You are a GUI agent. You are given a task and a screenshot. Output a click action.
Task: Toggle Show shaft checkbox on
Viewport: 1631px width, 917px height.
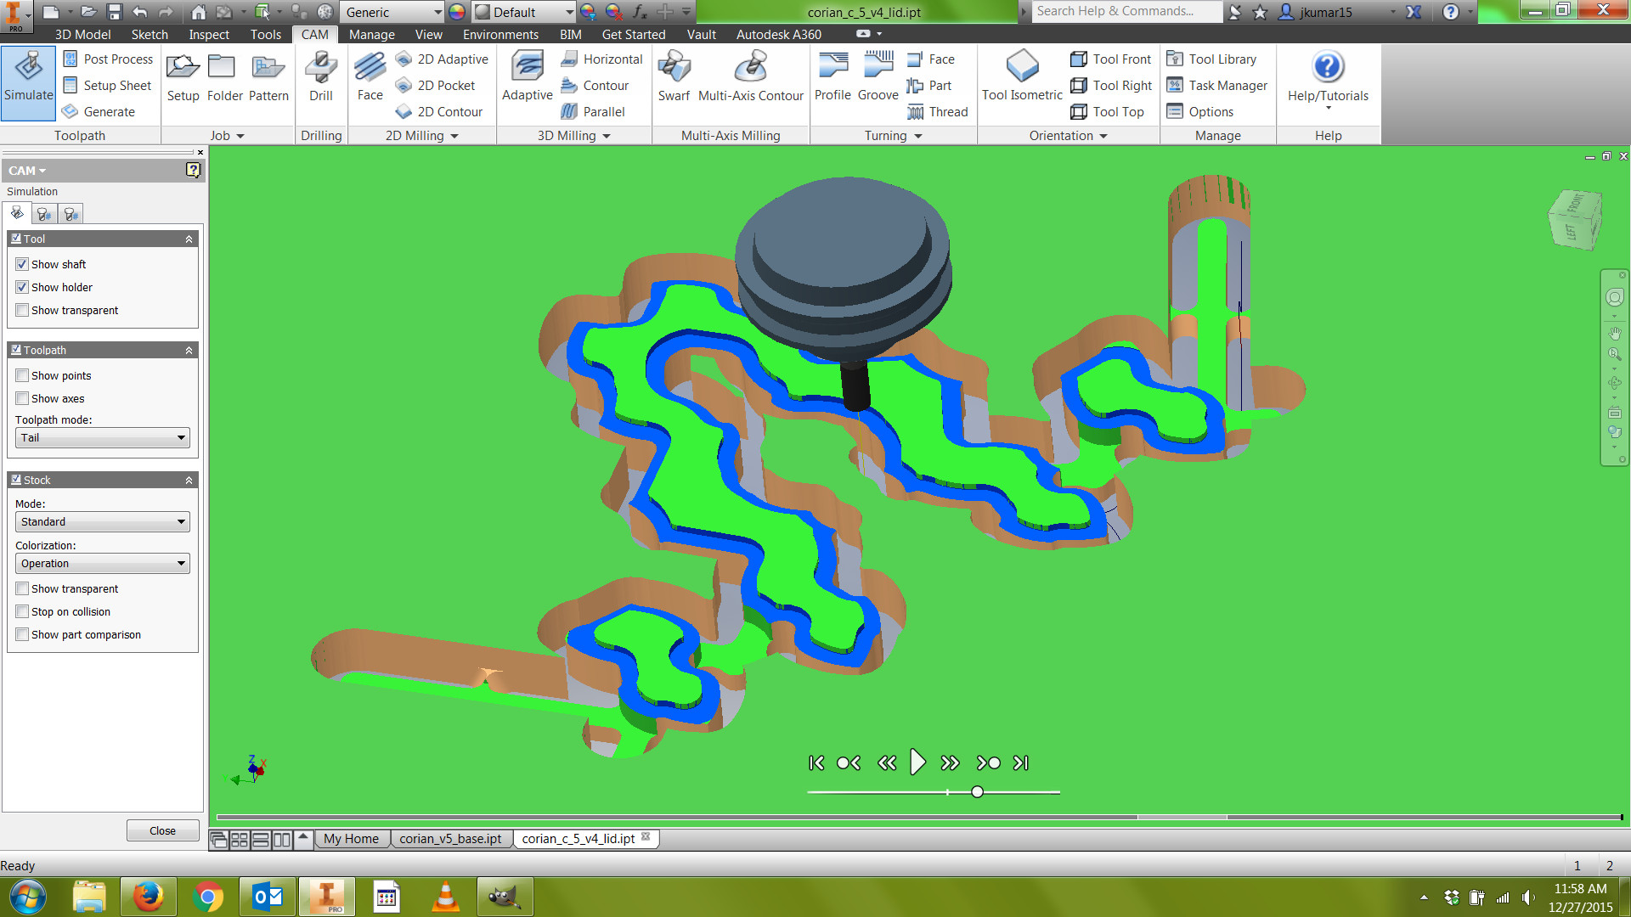tap(22, 263)
